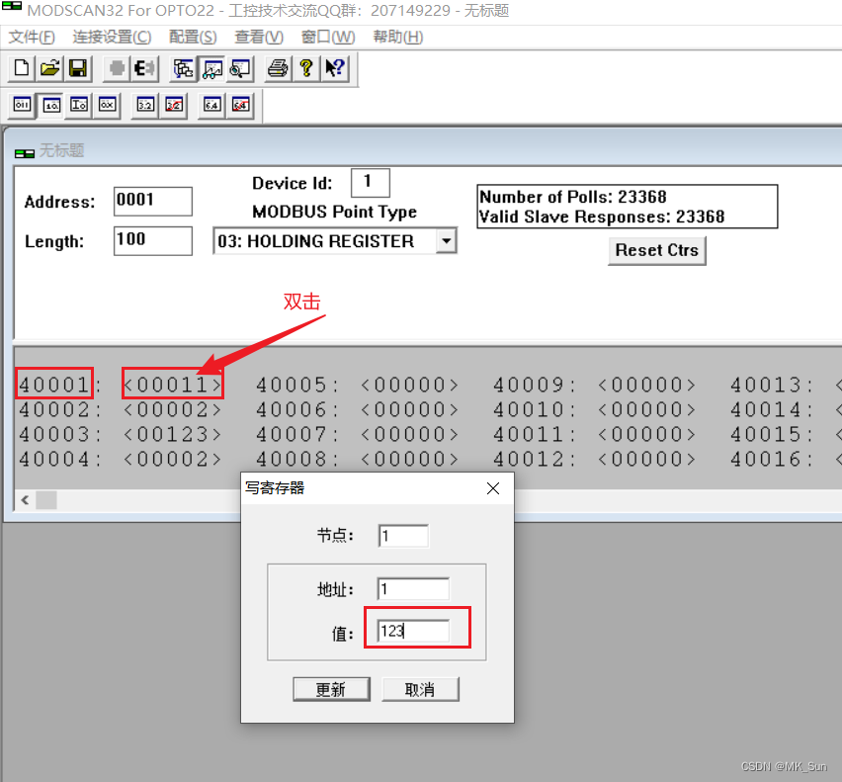Click register 40001 value <00011>
Image resolution: width=842 pixels, height=782 pixels.
pos(172,385)
